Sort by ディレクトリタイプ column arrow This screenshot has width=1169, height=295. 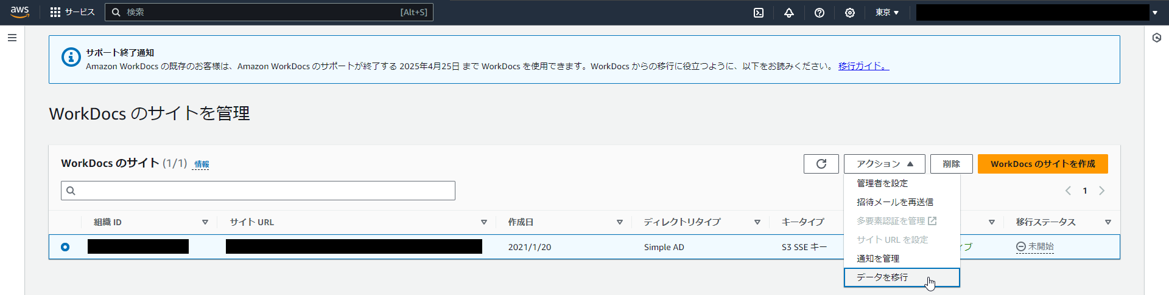pyautogui.click(x=757, y=222)
